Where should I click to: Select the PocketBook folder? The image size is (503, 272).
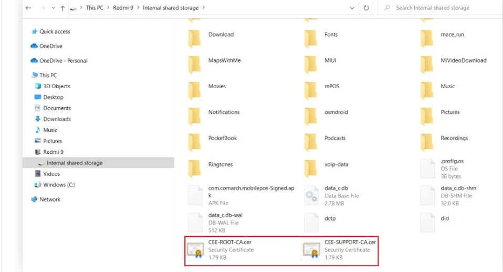click(x=213, y=142)
